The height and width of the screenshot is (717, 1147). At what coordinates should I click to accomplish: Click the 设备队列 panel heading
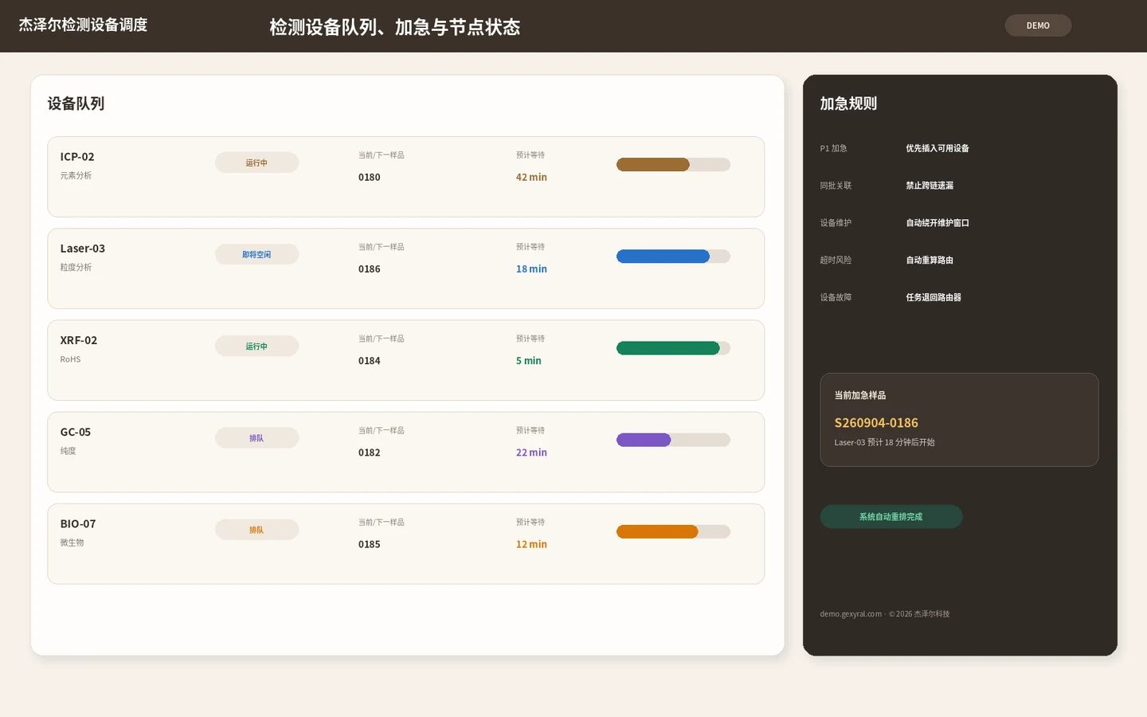pos(76,104)
